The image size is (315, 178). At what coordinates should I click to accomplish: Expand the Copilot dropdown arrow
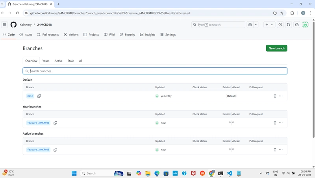click(x=256, y=25)
